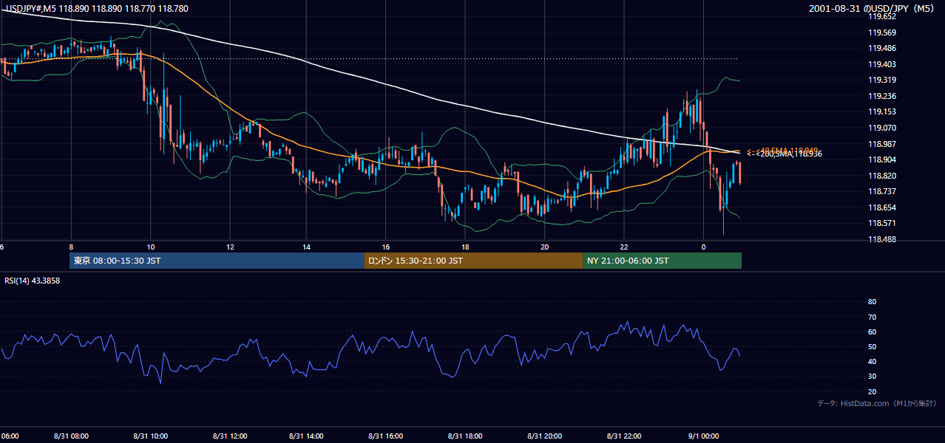Click the 8/31 18:00 bottom time label

tap(465, 436)
